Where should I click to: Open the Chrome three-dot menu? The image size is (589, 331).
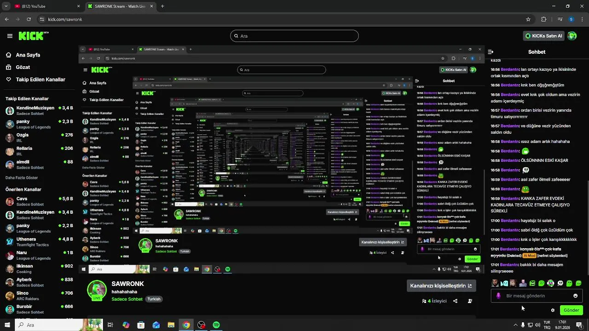click(582, 19)
